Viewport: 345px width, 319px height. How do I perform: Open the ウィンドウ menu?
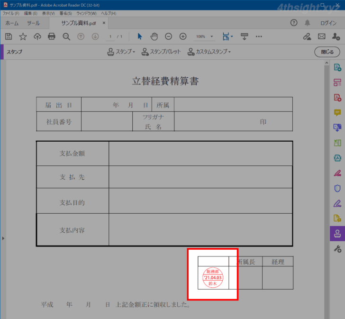click(86, 13)
